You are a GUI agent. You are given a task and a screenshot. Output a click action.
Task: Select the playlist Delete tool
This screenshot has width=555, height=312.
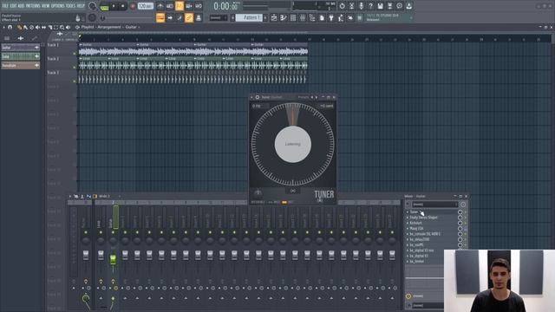31,27
